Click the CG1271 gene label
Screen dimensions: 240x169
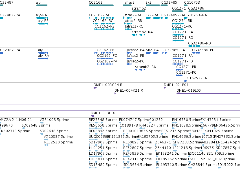tap(179, 8)
